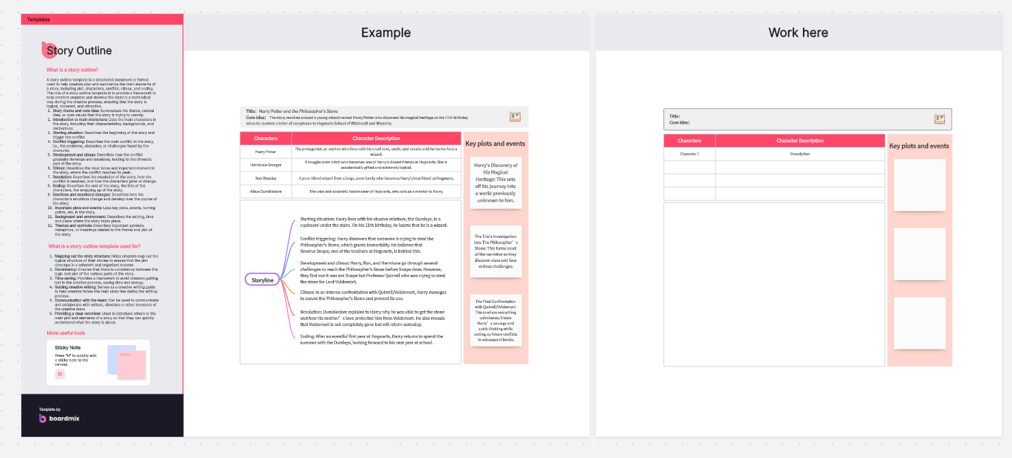
Task: Click the Characters header in the Example table
Action: pos(265,138)
